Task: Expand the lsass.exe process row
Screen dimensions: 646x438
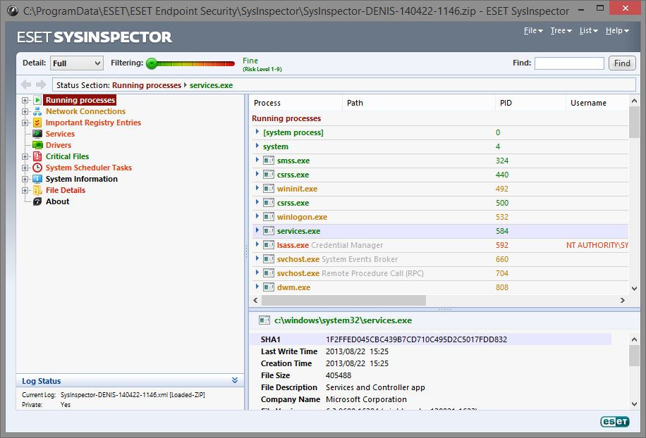Action: tap(257, 245)
